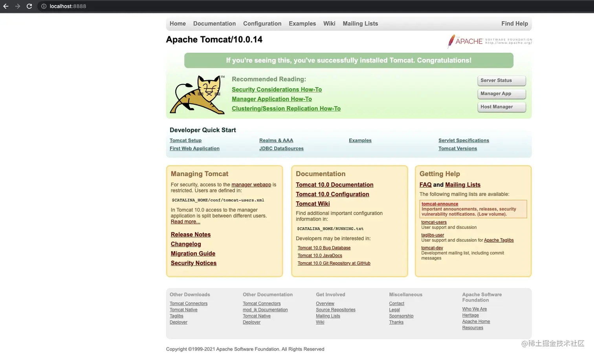Open Security Considerations How-To link
594x357 pixels.
(x=277, y=90)
